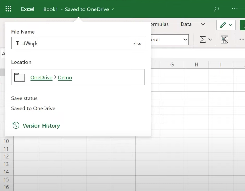
Task: Click the Book1 title text
Action: [50, 9]
